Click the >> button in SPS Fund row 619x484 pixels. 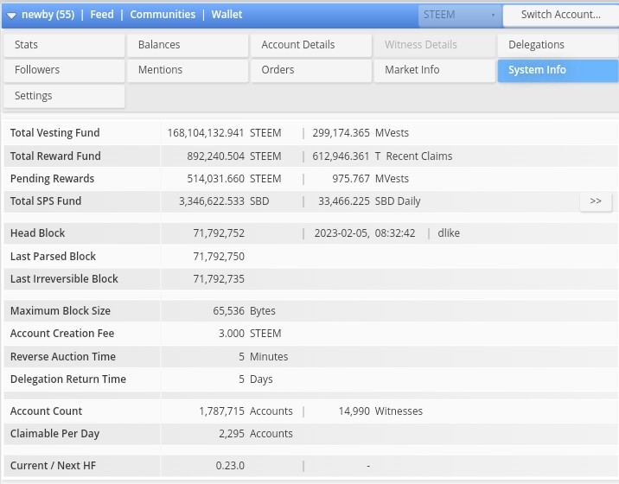(596, 201)
